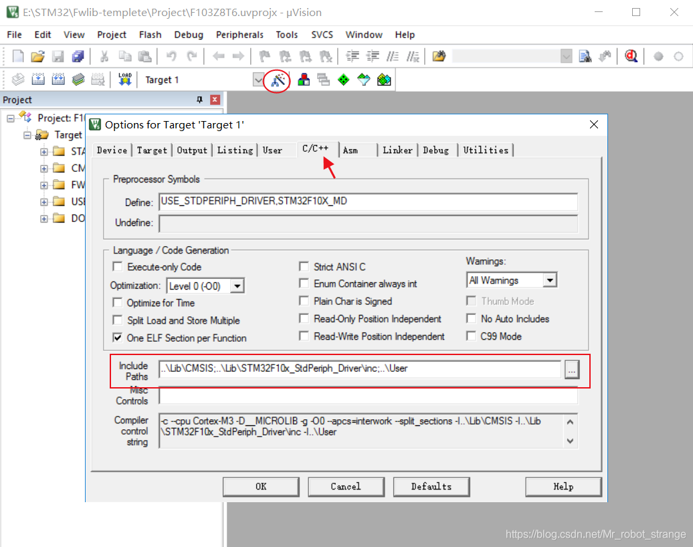Click the Build target icon
This screenshot has height=547, width=693.
click(38, 80)
